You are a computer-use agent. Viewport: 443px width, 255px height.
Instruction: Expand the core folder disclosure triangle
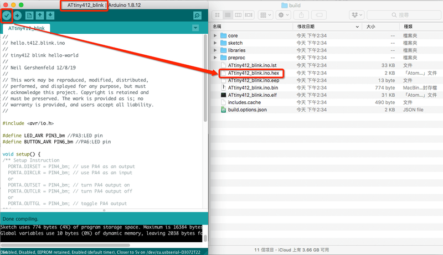[215, 35]
